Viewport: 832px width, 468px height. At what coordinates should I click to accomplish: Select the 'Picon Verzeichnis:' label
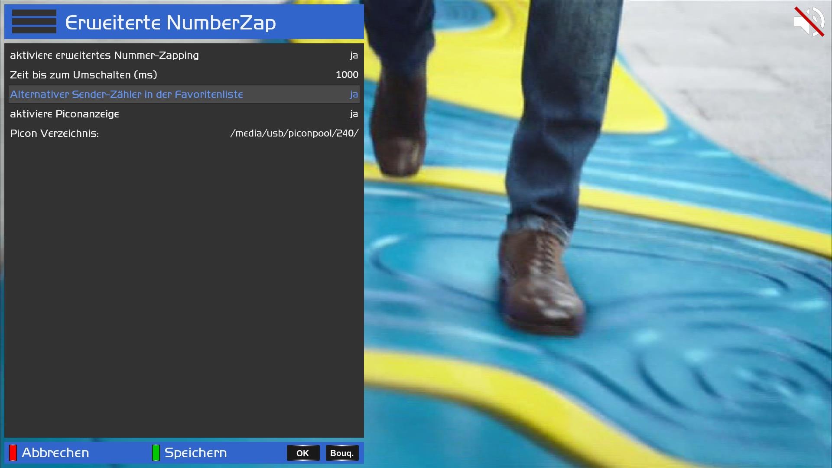55,133
